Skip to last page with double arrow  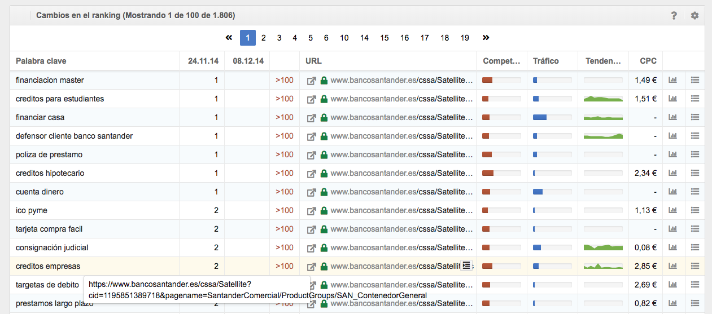click(x=486, y=38)
